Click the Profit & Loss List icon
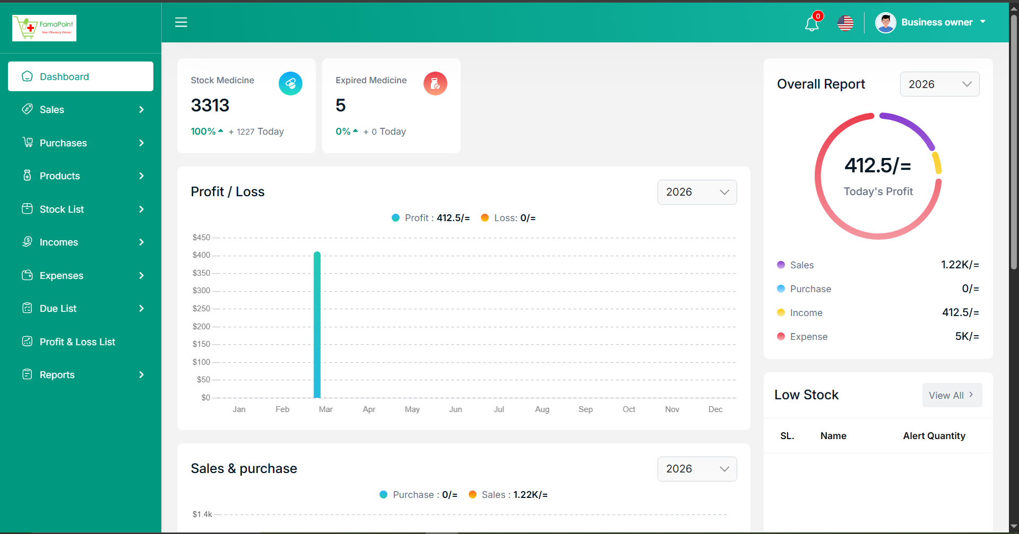The image size is (1019, 534). pyautogui.click(x=27, y=342)
